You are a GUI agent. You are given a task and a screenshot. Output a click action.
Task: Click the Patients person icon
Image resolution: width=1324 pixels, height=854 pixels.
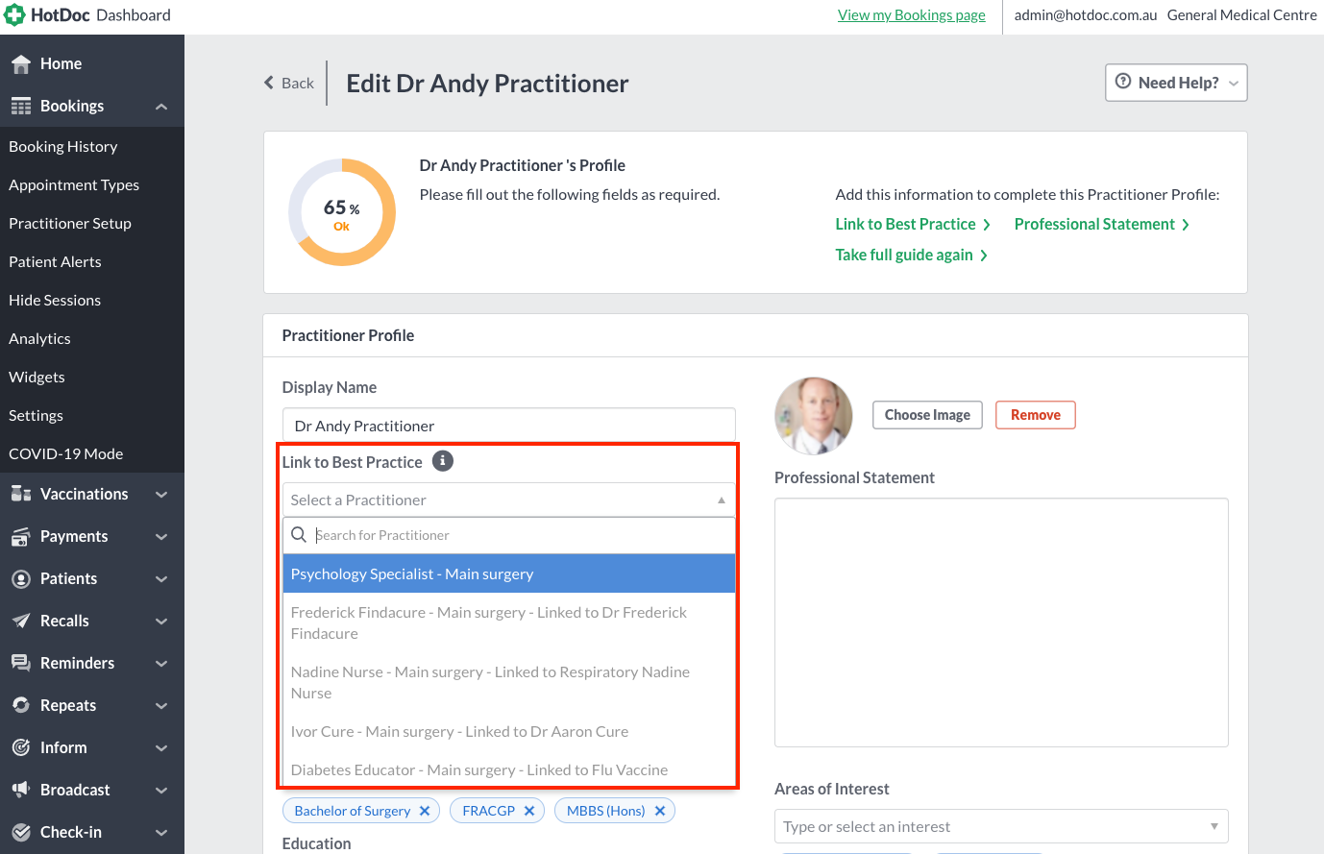[x=20, y=579]
